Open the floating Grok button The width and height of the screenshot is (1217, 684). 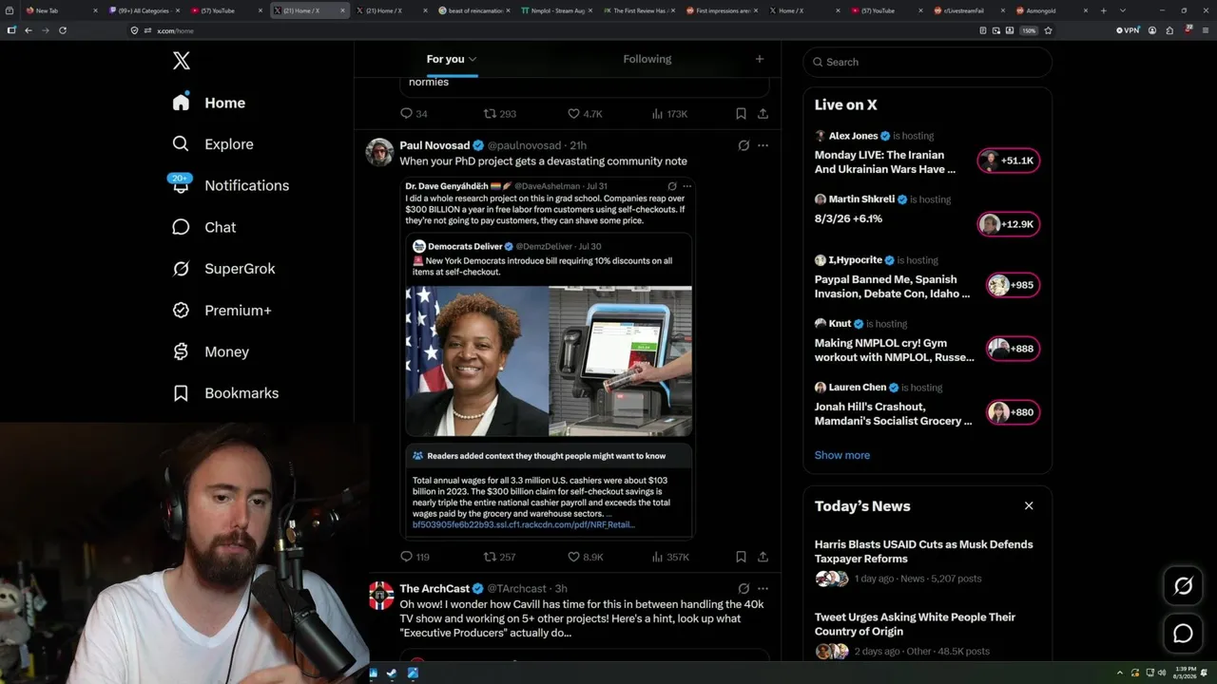(1183, 586)
